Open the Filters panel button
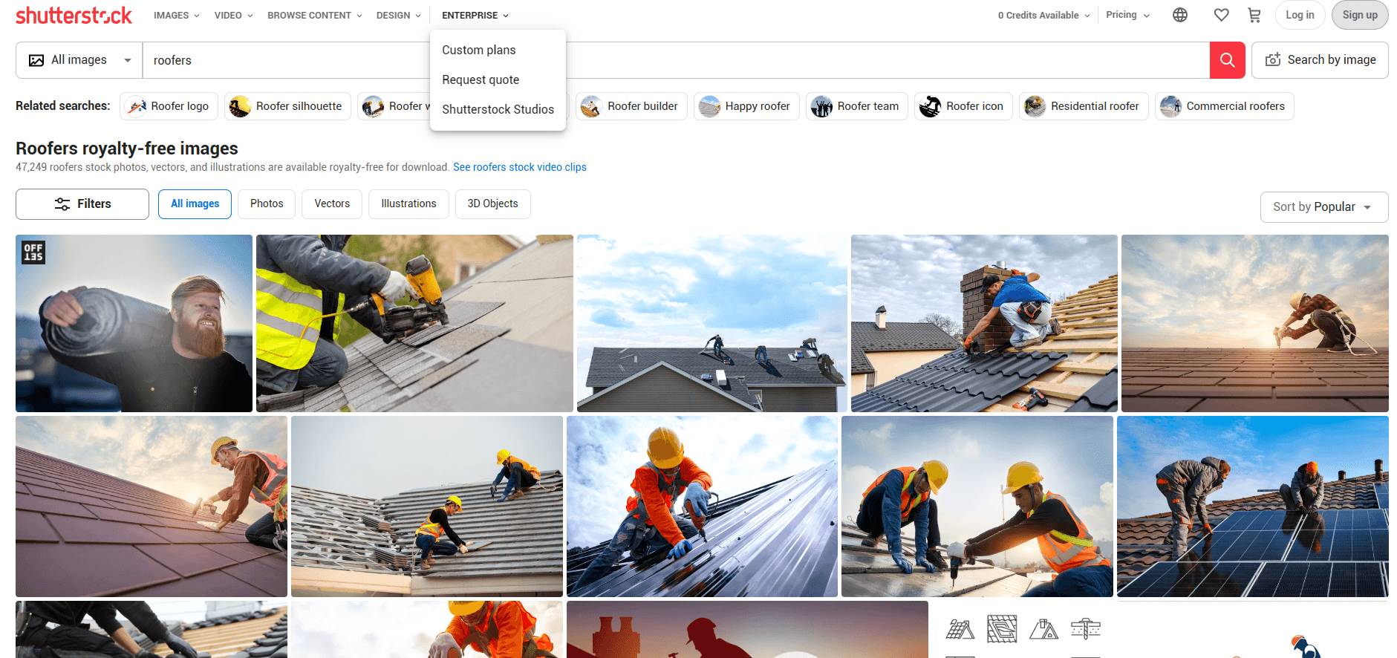 82,204
